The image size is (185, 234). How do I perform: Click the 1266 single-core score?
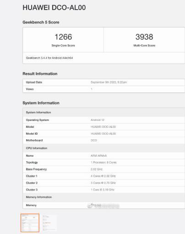[63, 37]
